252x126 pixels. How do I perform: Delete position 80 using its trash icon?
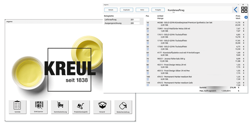148,67
